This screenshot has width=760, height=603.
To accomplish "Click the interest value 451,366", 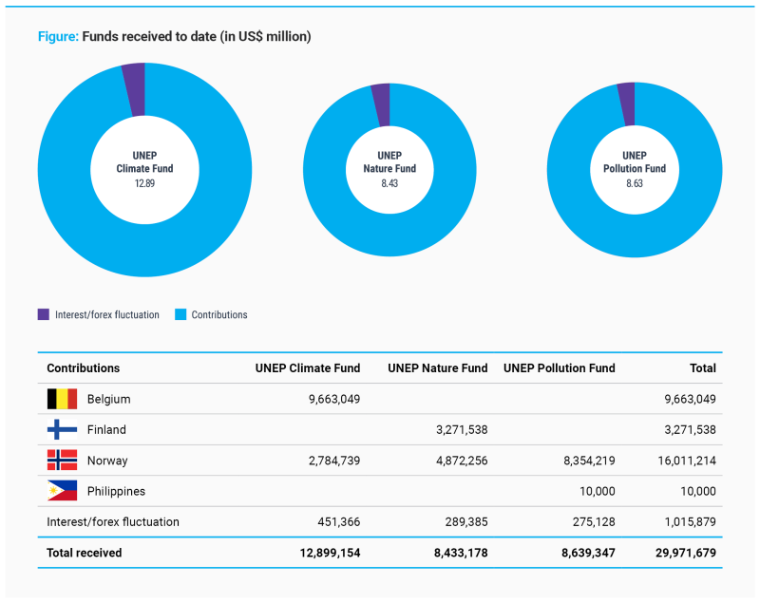I will pos(339,521).
